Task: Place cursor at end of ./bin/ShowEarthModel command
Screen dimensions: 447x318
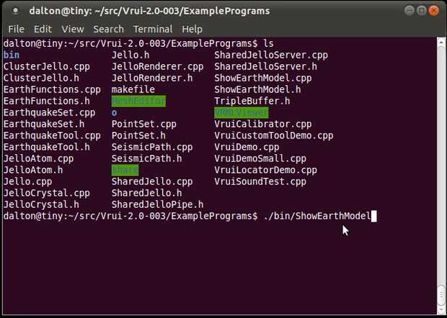Action: [x=372, y=216]
